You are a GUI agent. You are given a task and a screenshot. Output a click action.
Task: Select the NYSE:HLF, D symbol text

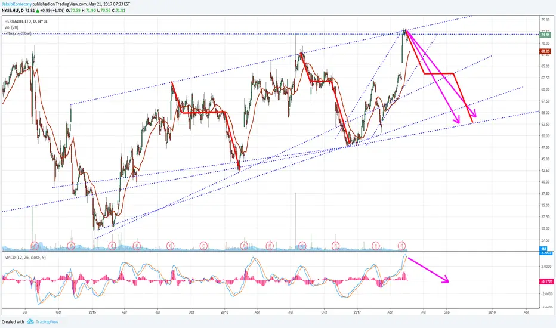pos(13,10)
